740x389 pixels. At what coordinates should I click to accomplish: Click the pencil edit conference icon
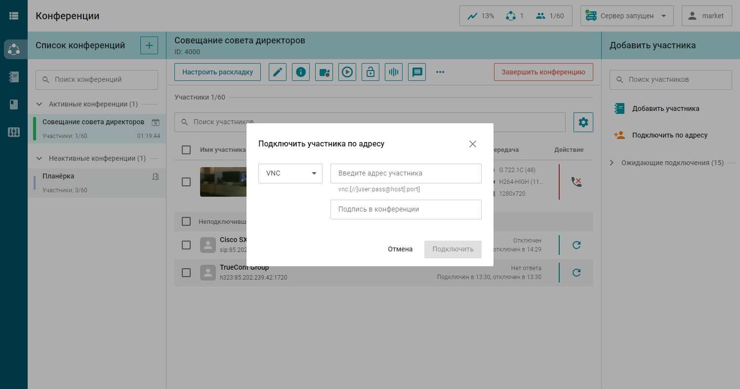pyautogui.click(x=278, y=72)
